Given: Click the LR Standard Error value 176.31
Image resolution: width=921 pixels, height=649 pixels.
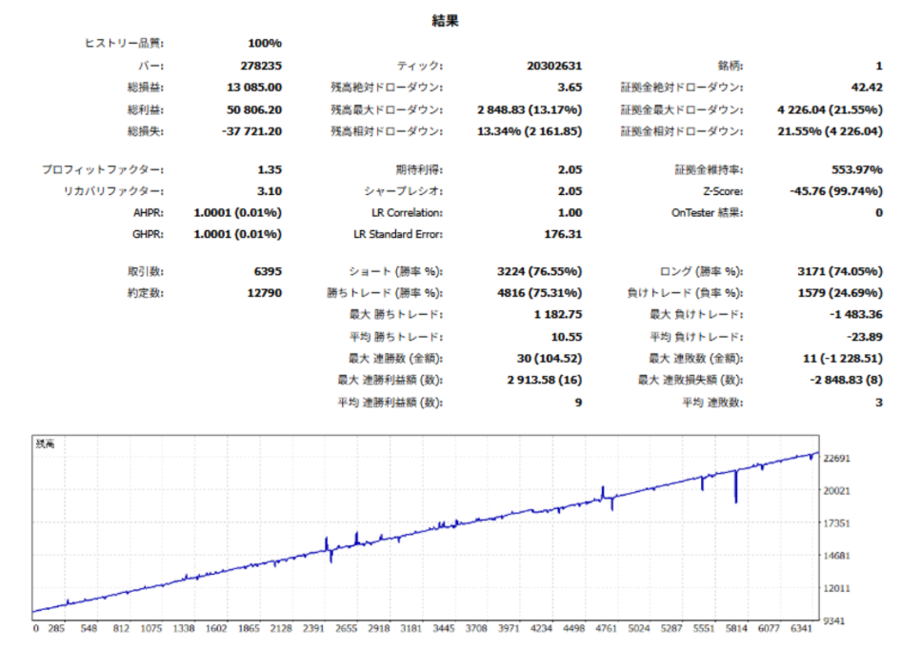Looking at the screenshot, I should (562, 234).
